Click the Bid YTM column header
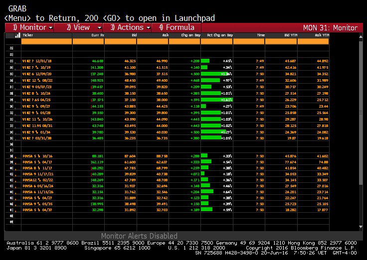Viewport: 367px width, 260px height. tap(291, 35)
